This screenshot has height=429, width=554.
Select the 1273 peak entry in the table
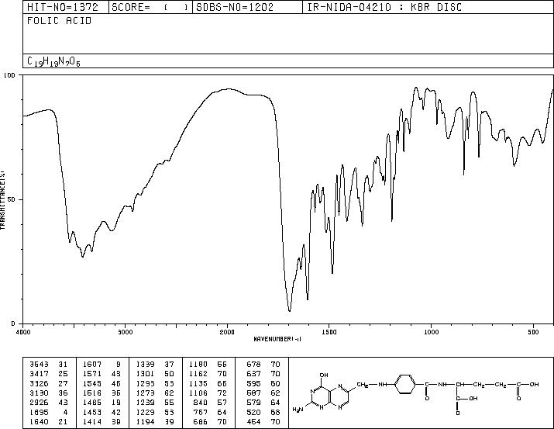click(x=155, y=393)
